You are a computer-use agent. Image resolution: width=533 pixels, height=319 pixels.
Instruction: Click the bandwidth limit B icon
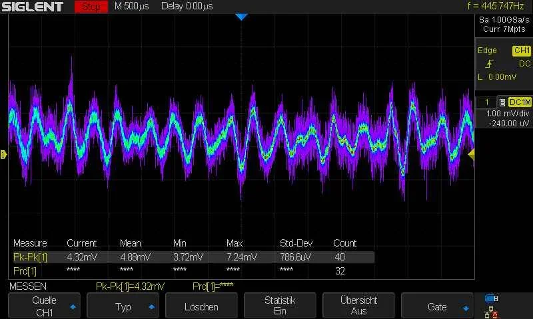point(502,102)
